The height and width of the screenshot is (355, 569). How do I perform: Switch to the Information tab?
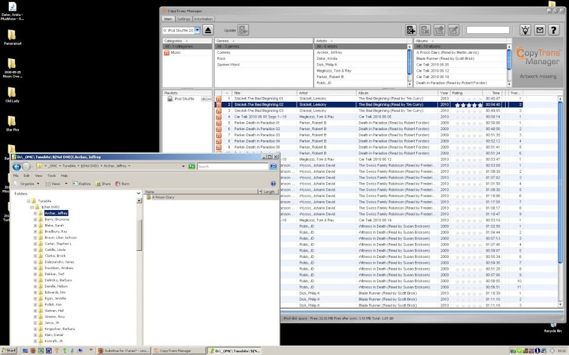tap(203, 19)
